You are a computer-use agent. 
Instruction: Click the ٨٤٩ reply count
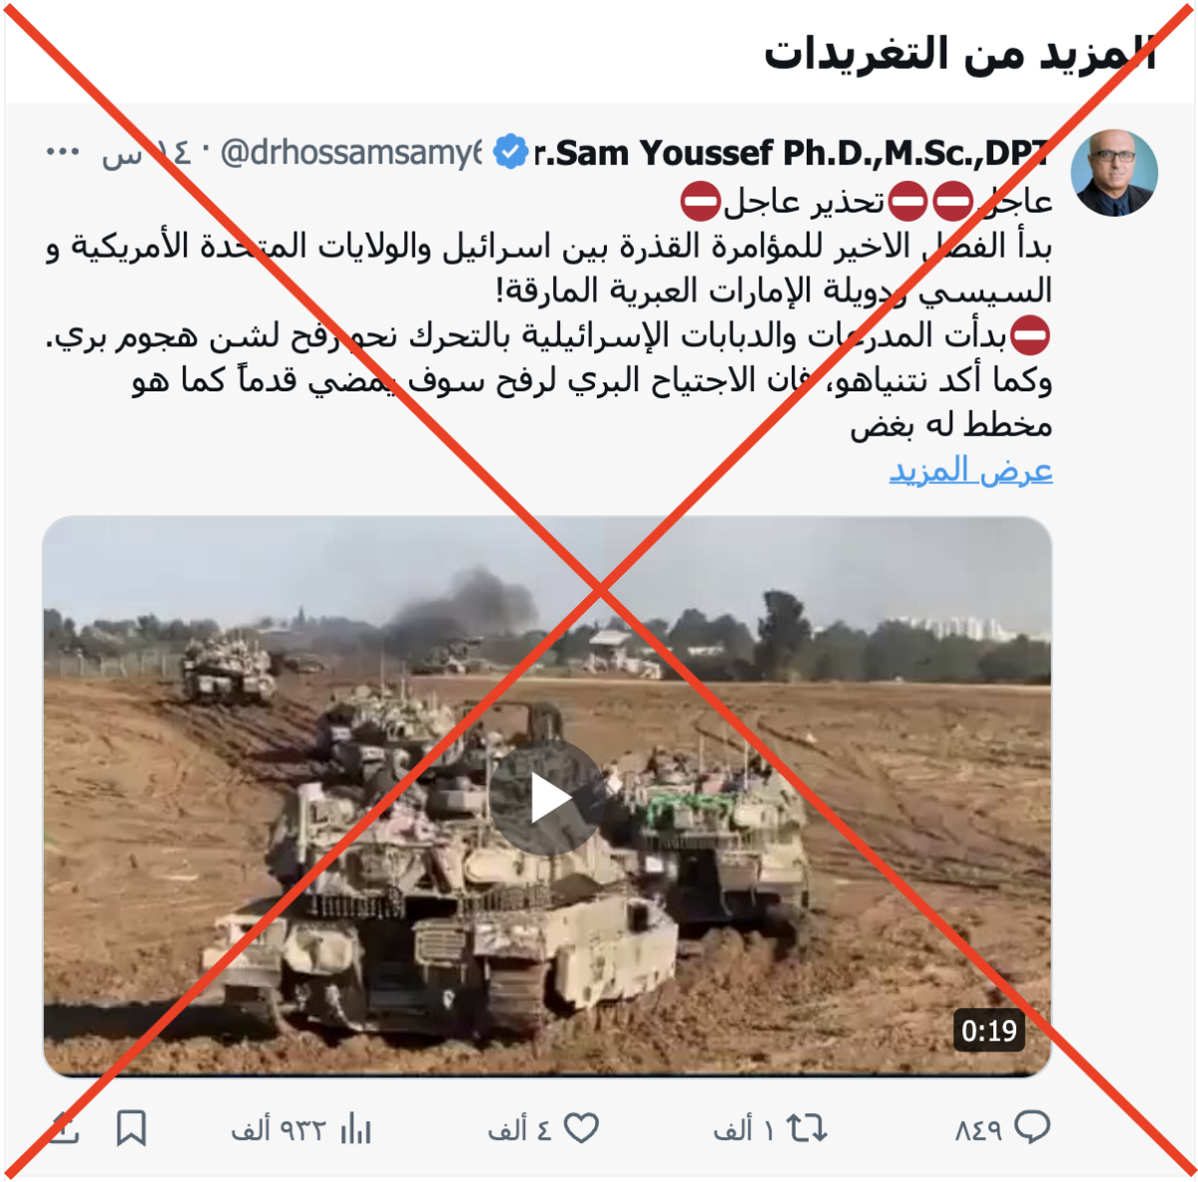click(978, 1129)
